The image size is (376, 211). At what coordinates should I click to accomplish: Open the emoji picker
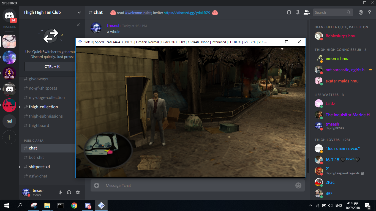pos(298,185)
